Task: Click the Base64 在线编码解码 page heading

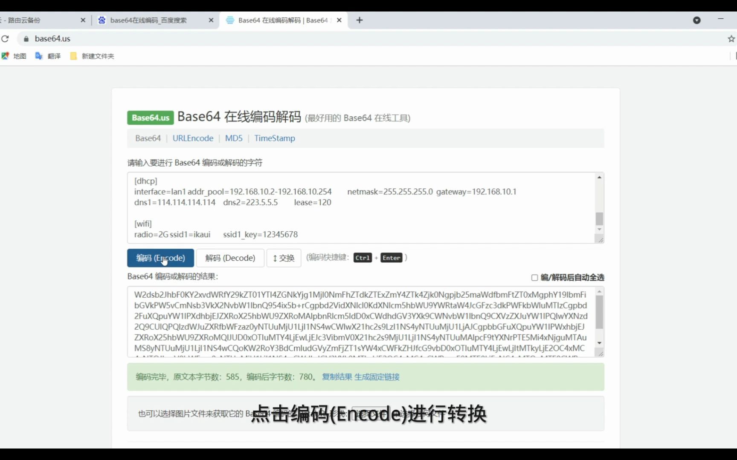Action: pyautogui.click(x=239, y=117)
